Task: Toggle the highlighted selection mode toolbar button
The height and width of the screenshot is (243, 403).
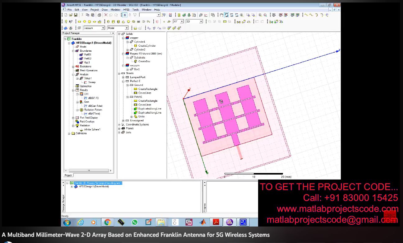Action: click(x=125, y=15)
